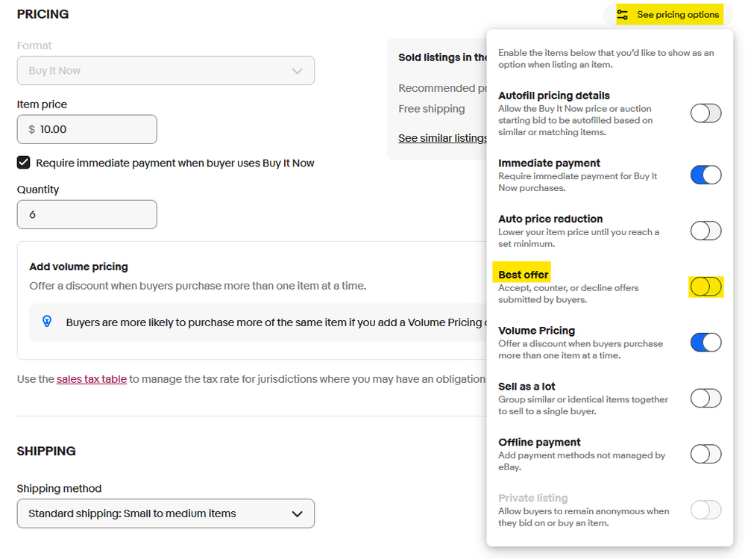Click the Add volume pricing heading
The image size is (745, 559).
(x=79, y=266)
